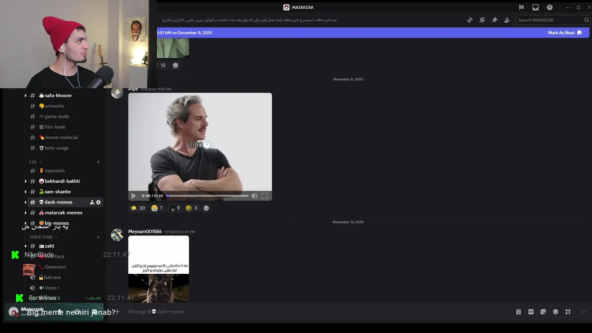Click the Meysam001586 username
This screenshot has height=333, width=592.
145,231
